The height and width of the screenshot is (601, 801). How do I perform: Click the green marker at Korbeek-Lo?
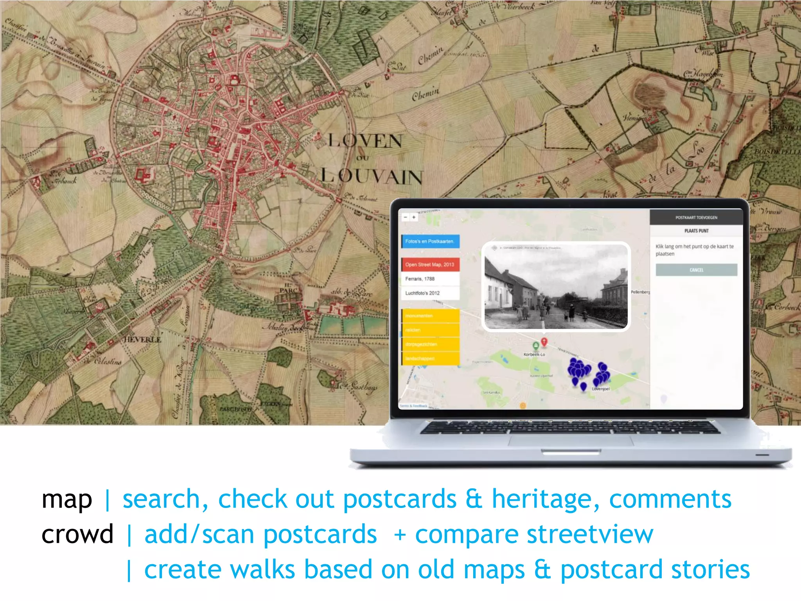(535, 346)
